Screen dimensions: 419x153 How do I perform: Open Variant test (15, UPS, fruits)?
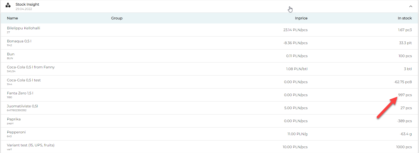point(30,145)
